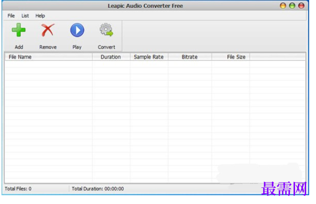This screenshot has width=316, height=204.
Task: Sort by Duration column header
Action: [x=111, y=57]
